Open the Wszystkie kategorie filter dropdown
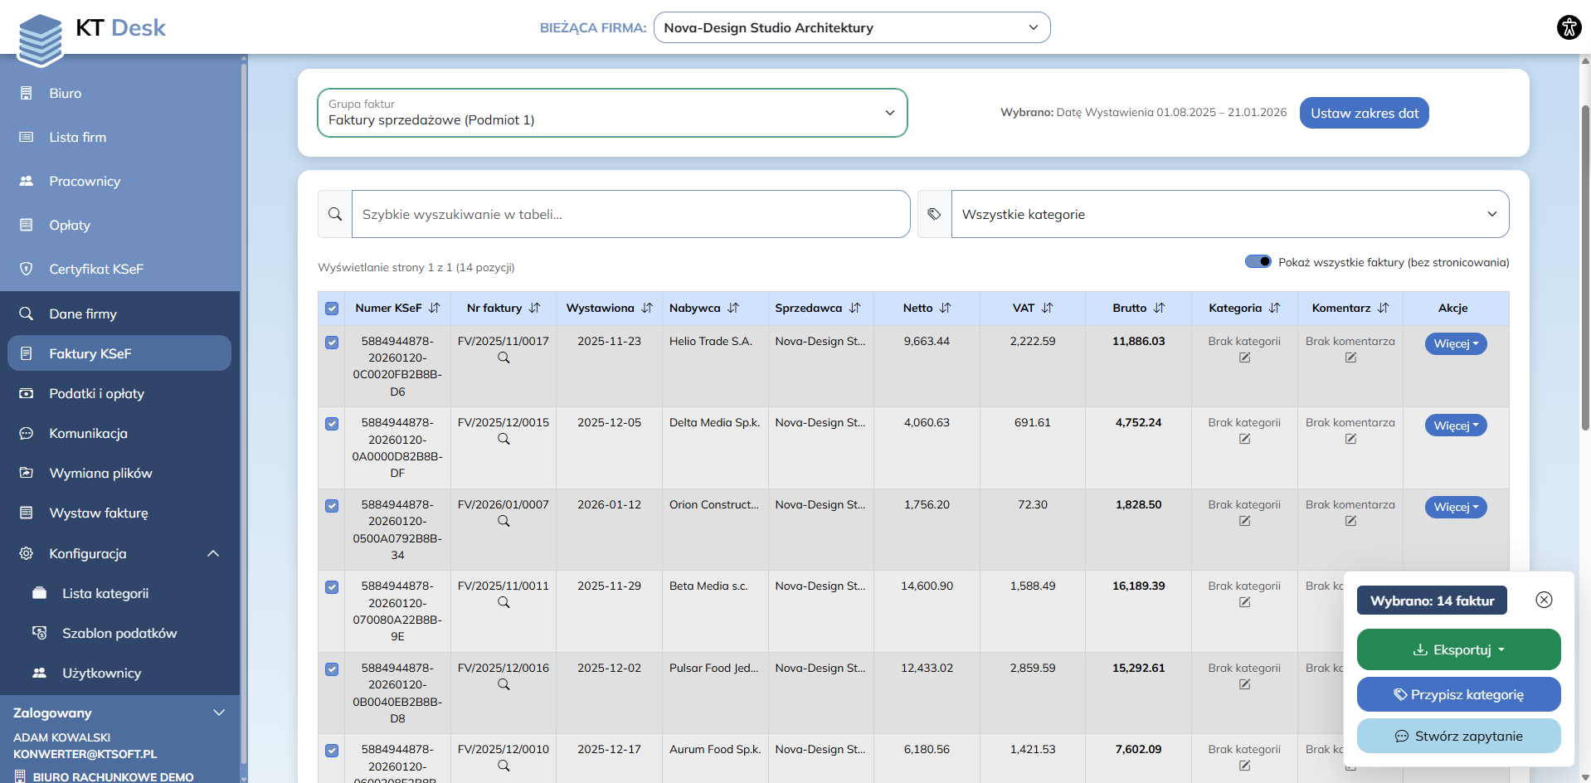1591x783 pixels. 1229,214
